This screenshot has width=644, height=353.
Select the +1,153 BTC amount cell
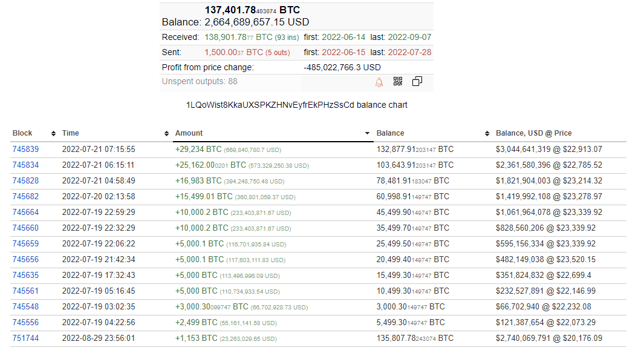226,338
